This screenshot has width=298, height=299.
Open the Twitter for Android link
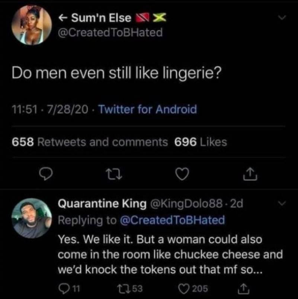click(x=147, y=109)
